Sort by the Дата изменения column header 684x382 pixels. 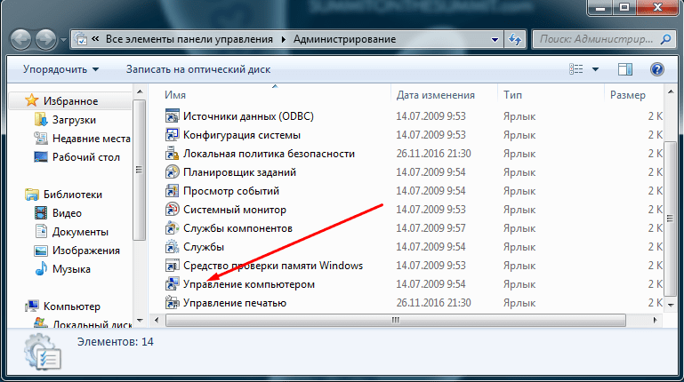pos(435,95)
